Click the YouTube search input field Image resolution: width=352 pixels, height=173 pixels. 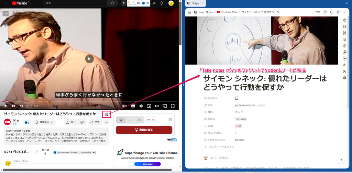(75, 3)
